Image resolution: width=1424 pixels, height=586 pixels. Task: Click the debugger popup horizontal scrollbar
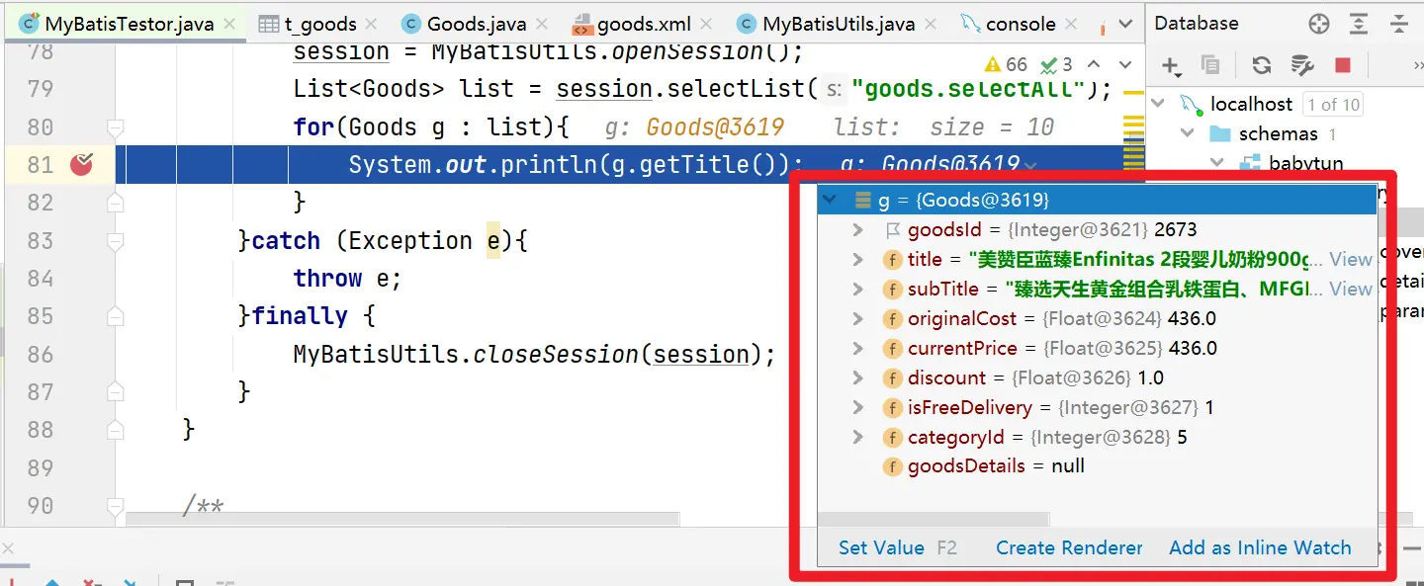(x=934, y=520)
